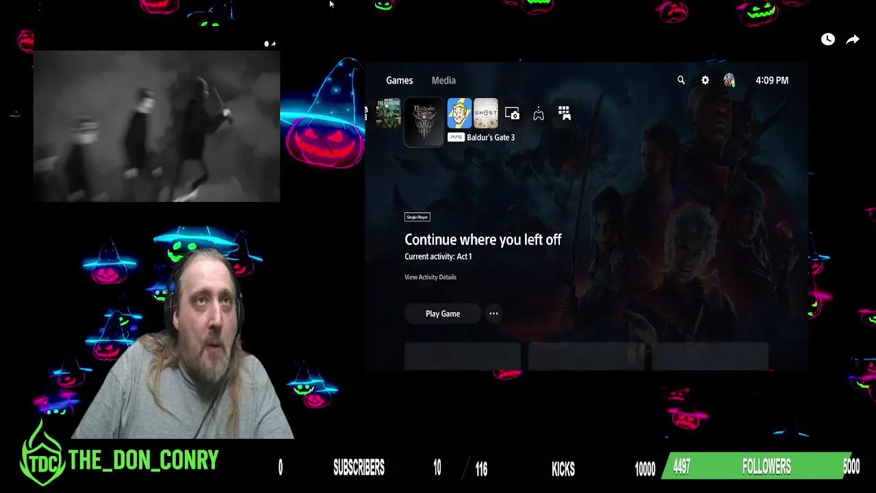
Task: Click the Watch Later clock icon
Action: (x=828, y=40)
